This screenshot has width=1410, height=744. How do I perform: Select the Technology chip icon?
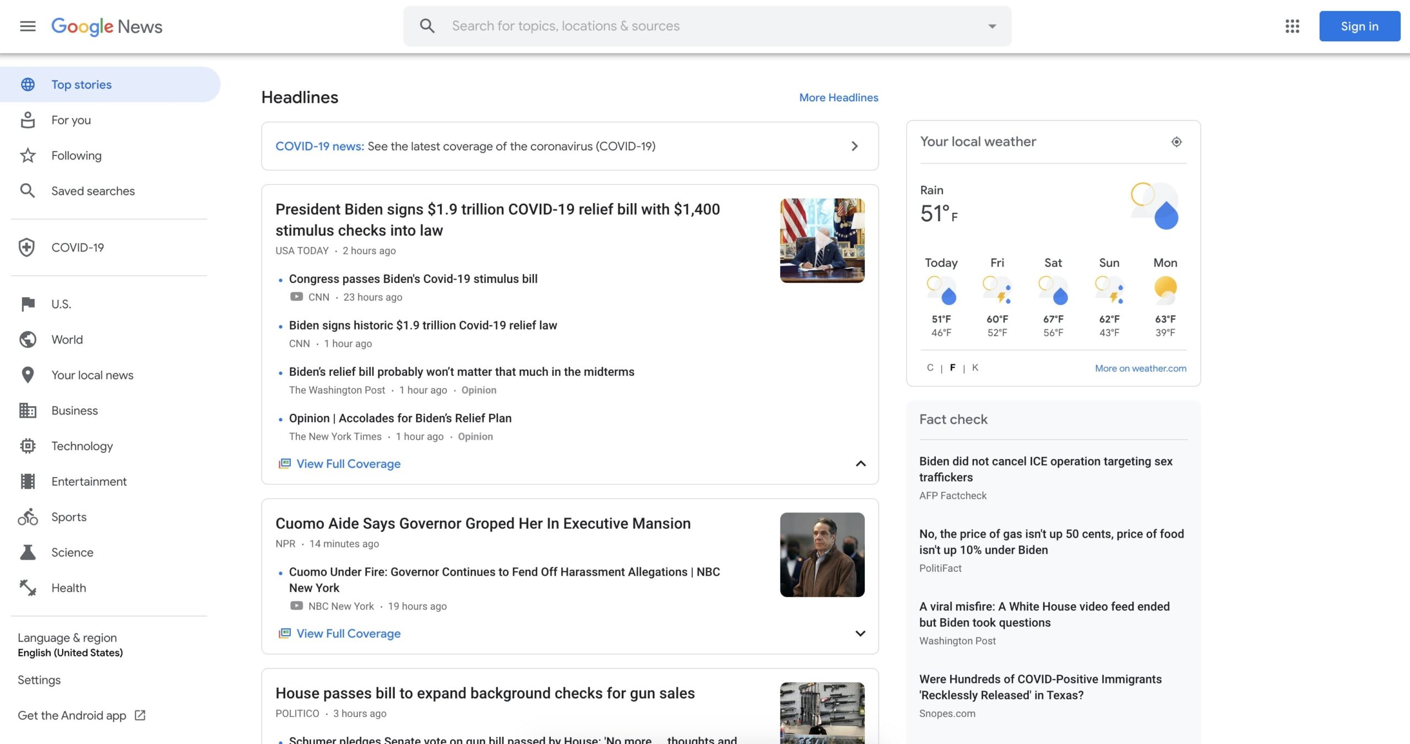28,446
